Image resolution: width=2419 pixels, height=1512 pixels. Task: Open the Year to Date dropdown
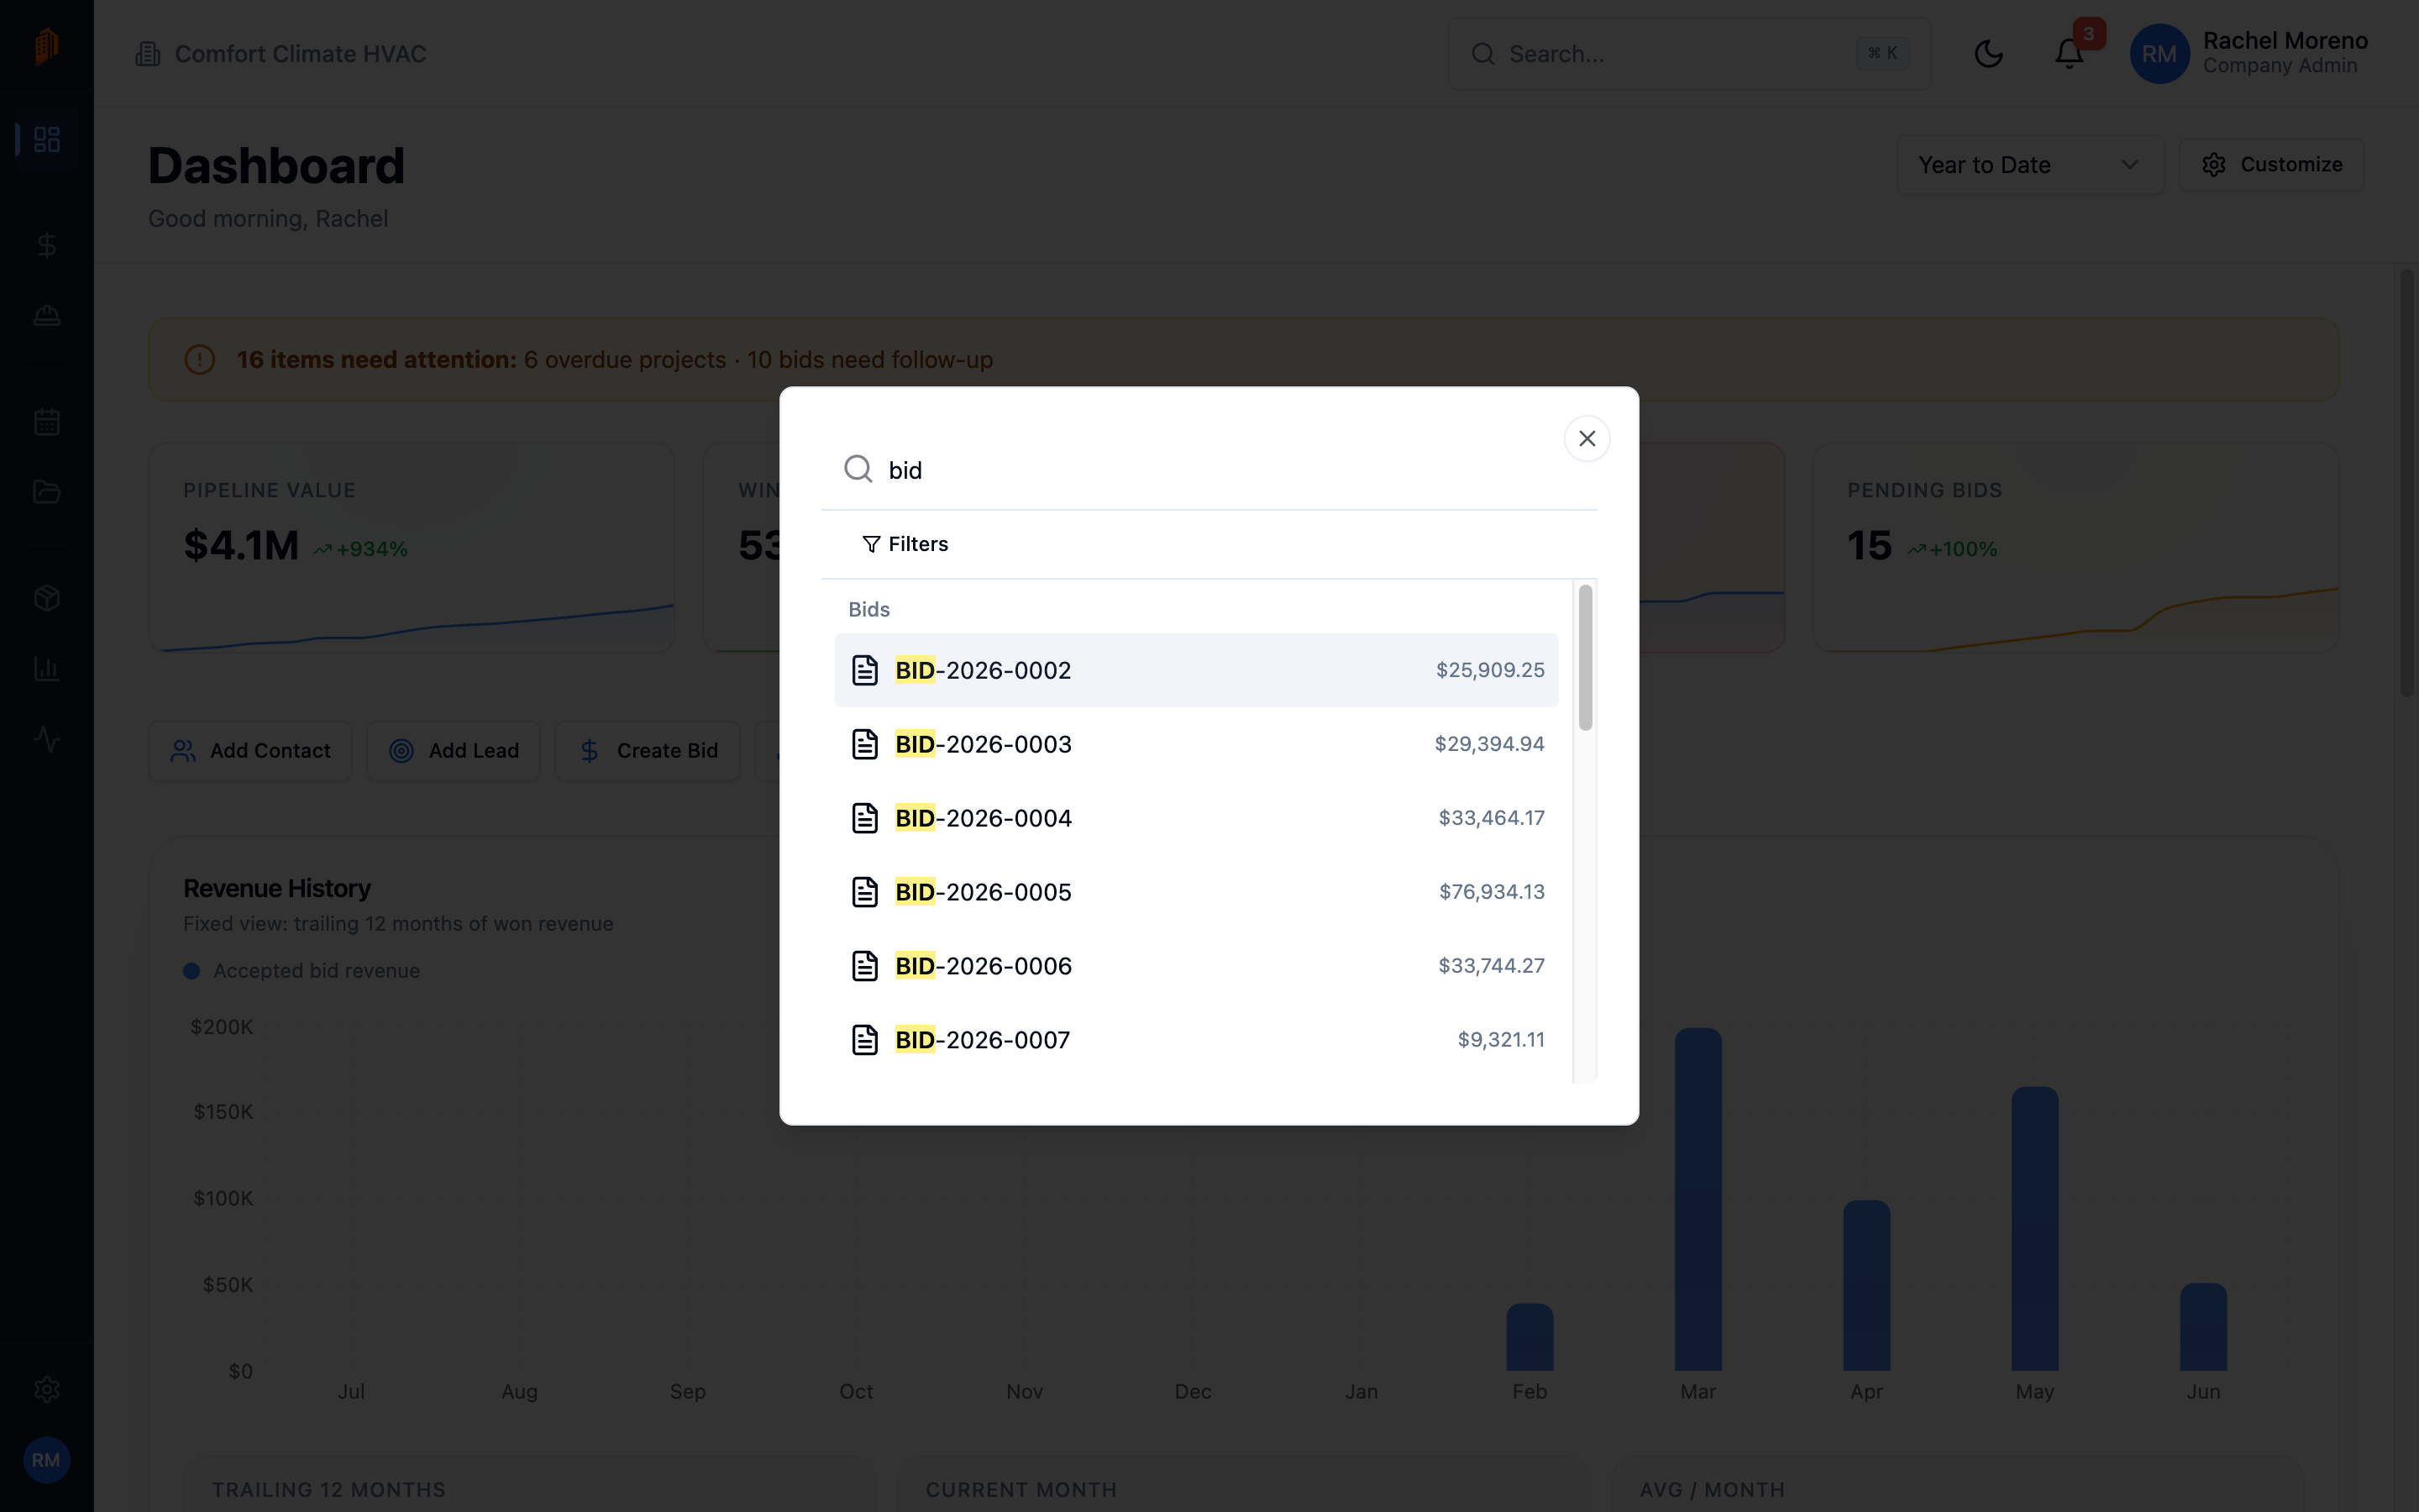pos(2030,165)
